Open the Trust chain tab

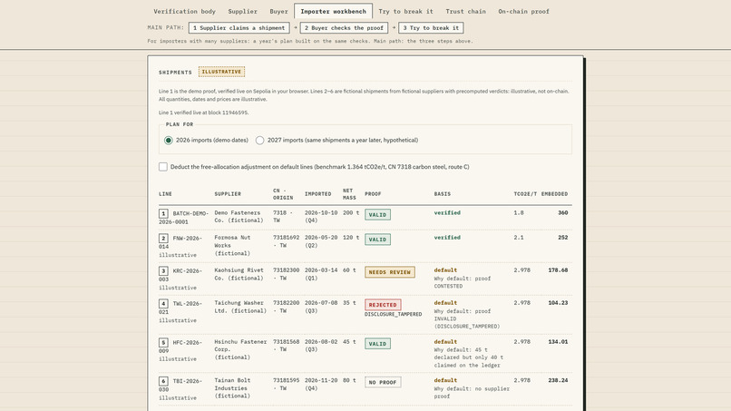pyautogui.click(x=465, y=11)
